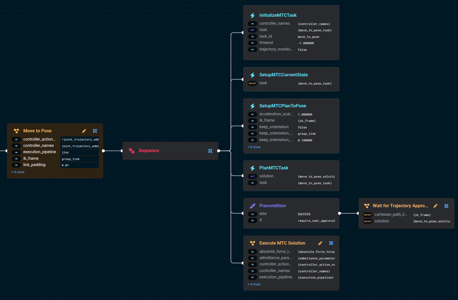The height and width of the screenshot is (300, 458).
Task: Show 4 more ports on Execute MTC Solution
Action: click(254, 284)
